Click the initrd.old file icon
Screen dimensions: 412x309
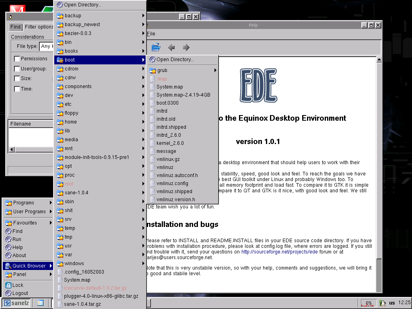pos(152,119)
